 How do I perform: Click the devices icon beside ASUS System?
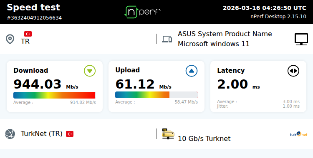click(x=167, y=39)
